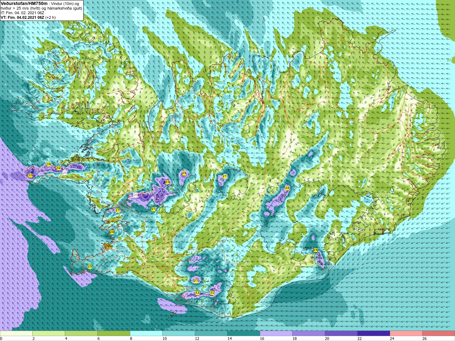Screen dimensions: 455x341
Task: Pick the green 4–6 legend color band
Action: pyautogui.click(x=81, y=334)
